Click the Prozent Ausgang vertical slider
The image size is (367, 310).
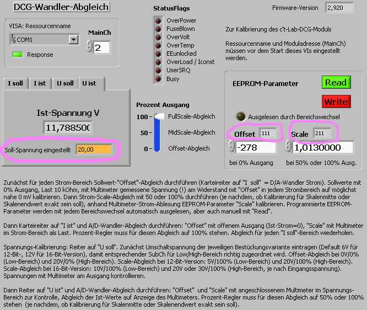159,132
